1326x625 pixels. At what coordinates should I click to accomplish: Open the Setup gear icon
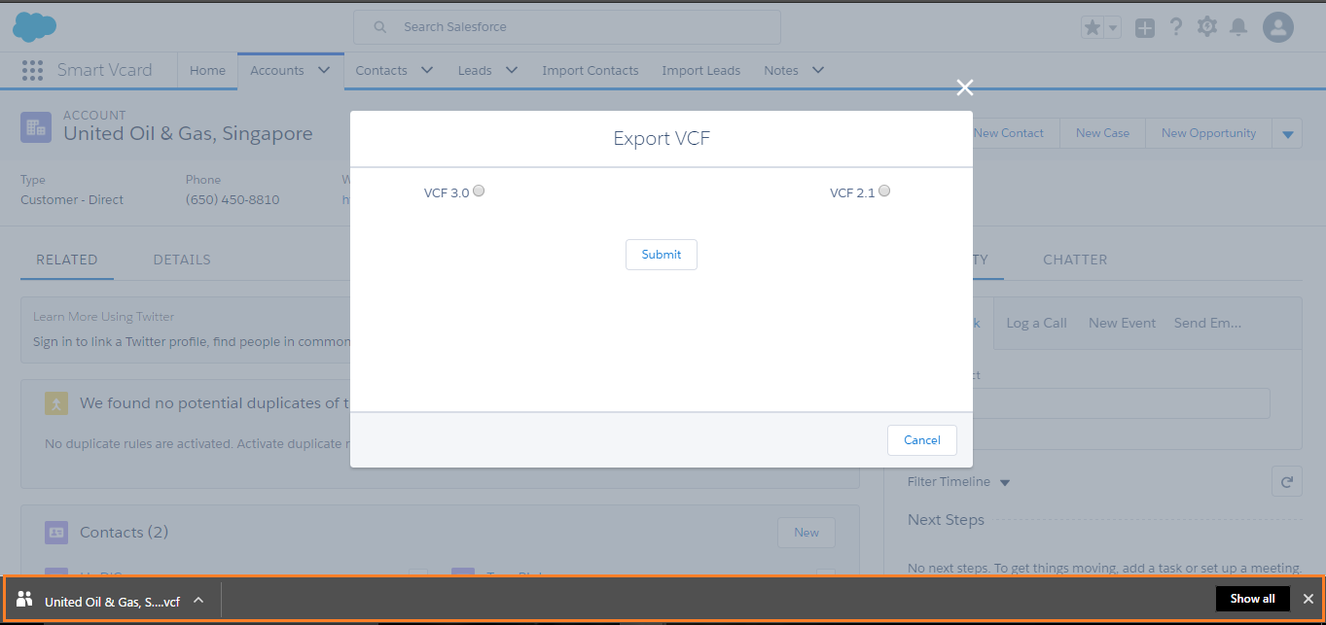coord(1207,27)
